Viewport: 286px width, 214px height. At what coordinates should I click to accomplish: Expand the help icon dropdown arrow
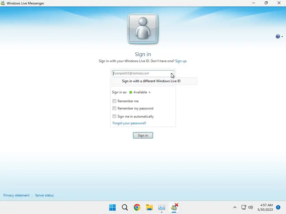282,37
